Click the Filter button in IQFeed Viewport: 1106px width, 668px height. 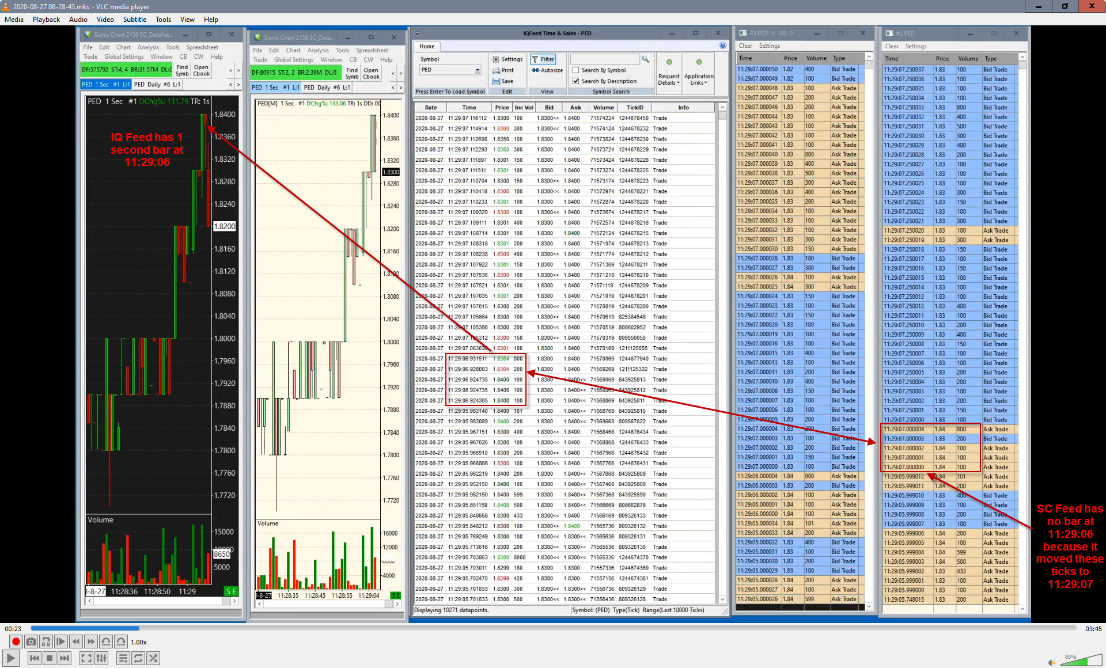coord(543,59)
